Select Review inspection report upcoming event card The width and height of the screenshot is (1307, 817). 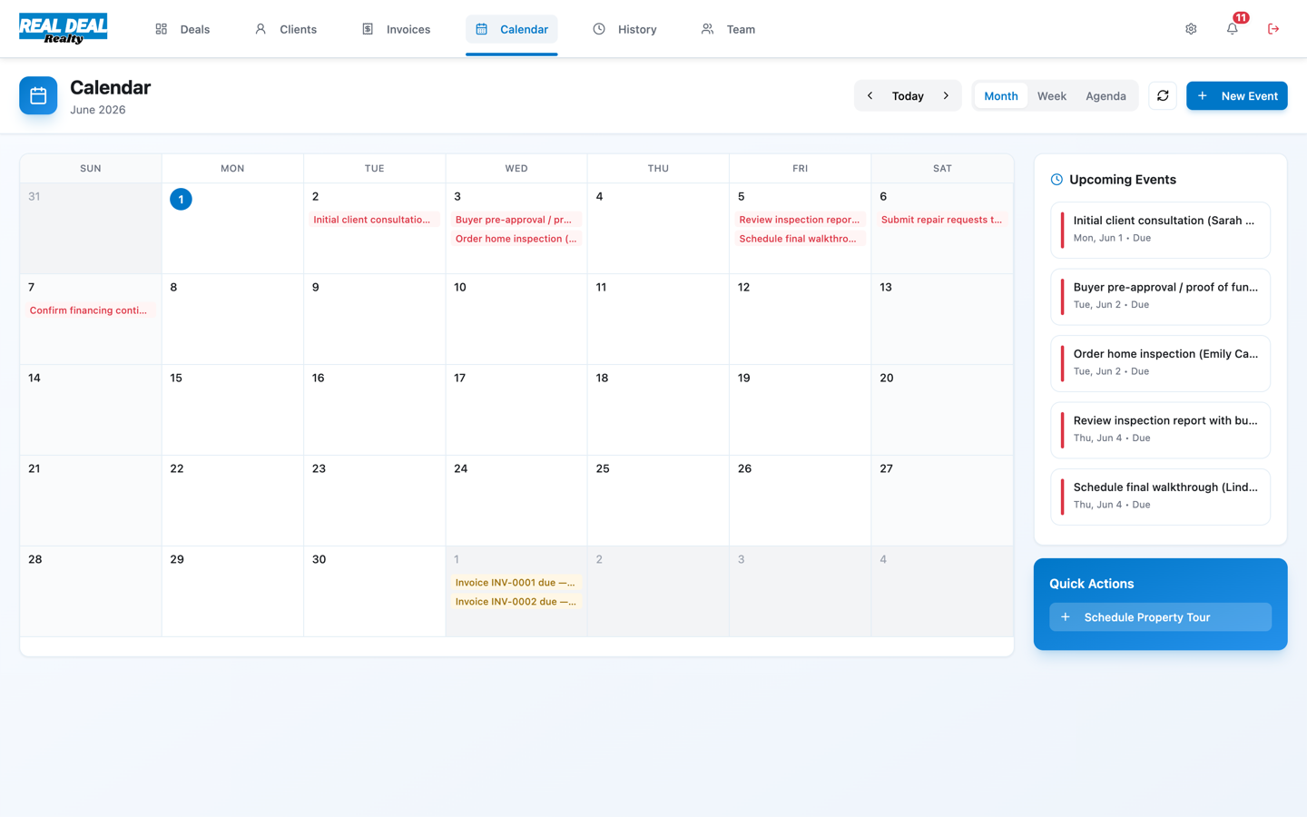[1161, 430]
